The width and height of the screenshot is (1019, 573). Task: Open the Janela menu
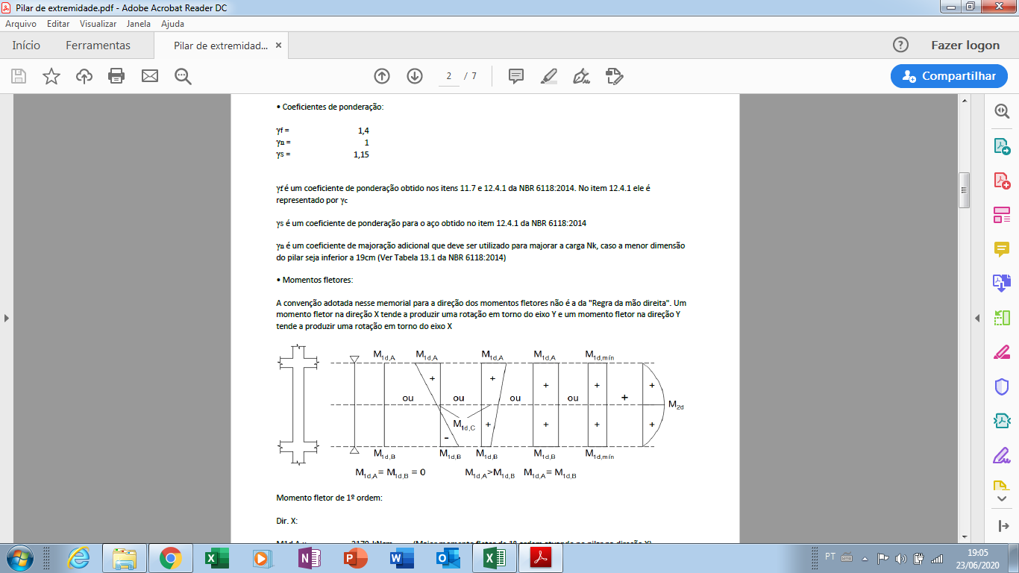tap(139, 24)
